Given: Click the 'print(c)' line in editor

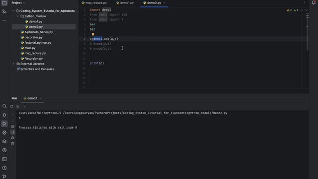Looking at the screenshot, I should 97,63.
